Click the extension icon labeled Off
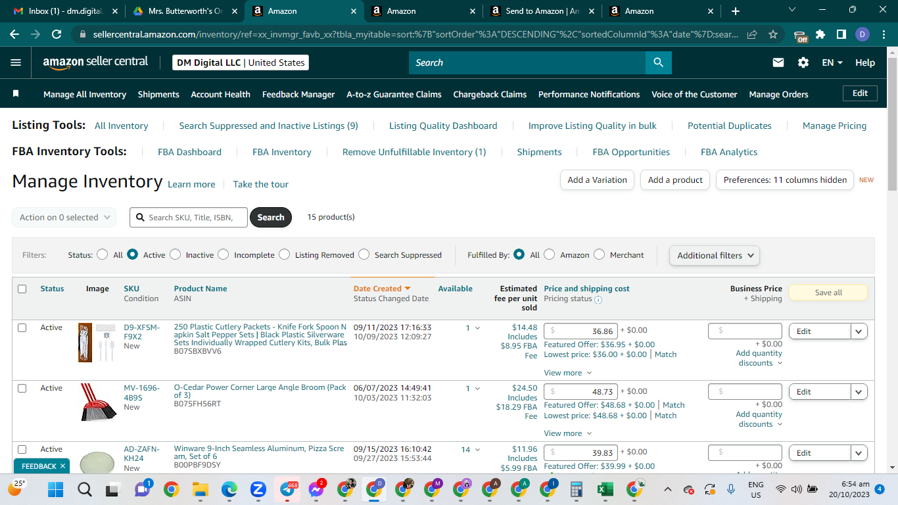This screenshot has width=898, height=505. (x=800, y=36)
